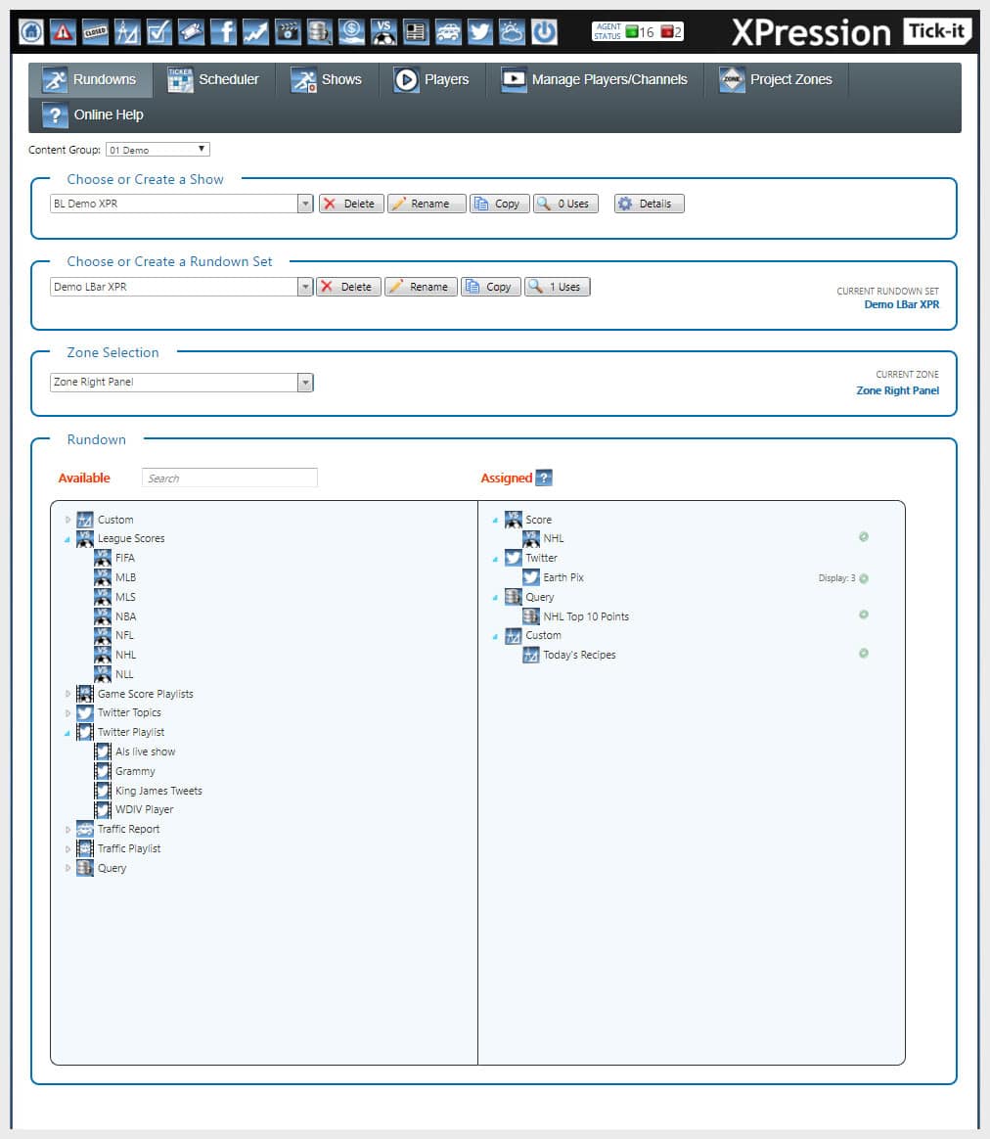The image size is (990, 1139).
Task: Expand the Game Score Playlists node
Action: (67, 695)
